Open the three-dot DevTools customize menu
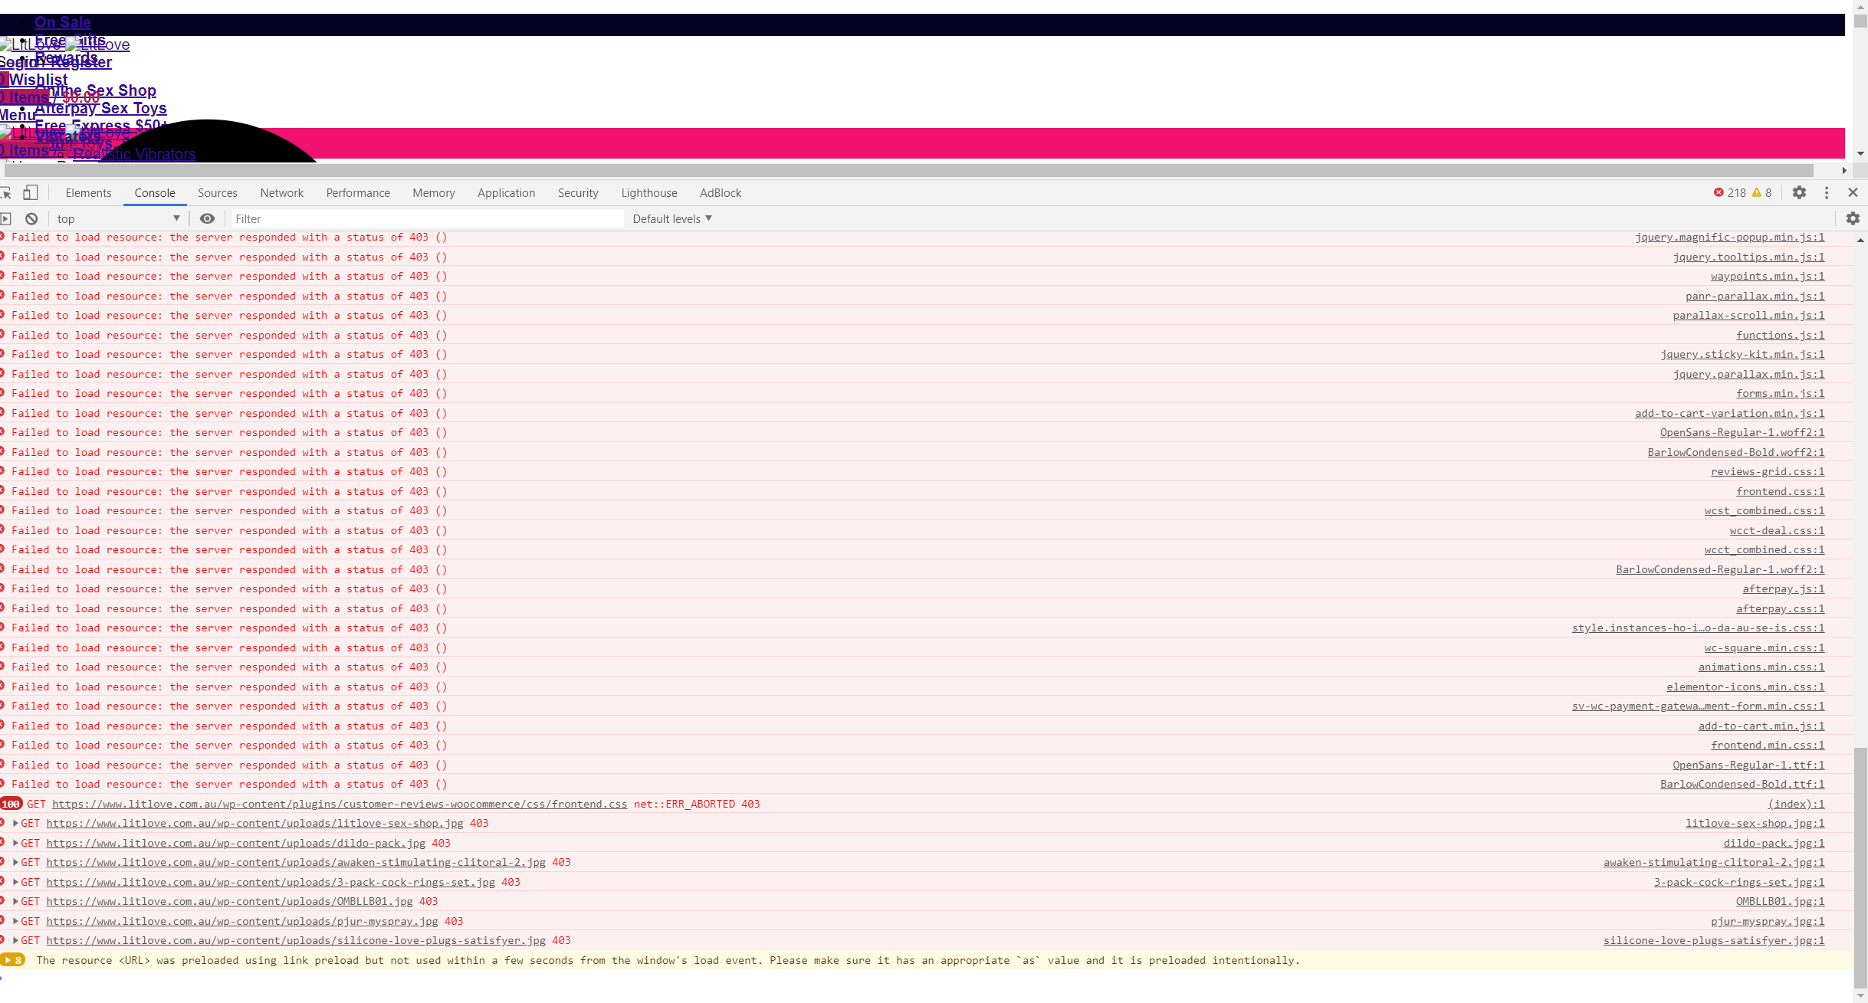 point(1827,193)
